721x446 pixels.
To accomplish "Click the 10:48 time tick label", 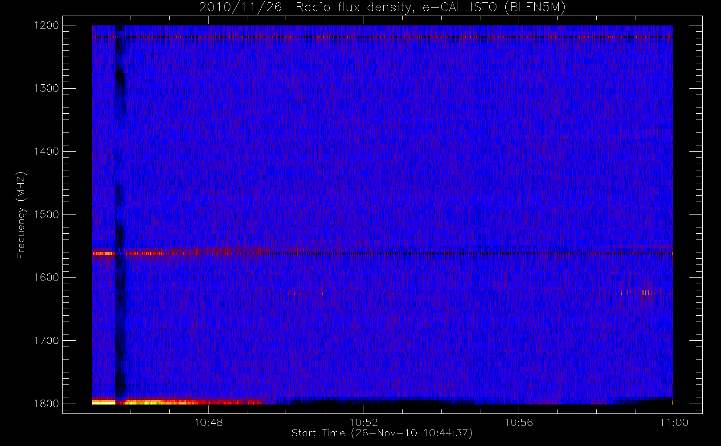I will (x=209, y=422).
